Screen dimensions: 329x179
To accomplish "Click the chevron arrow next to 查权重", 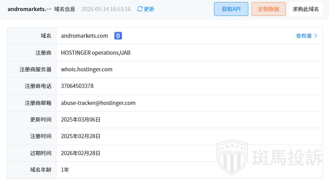I will tap(315, 36).
